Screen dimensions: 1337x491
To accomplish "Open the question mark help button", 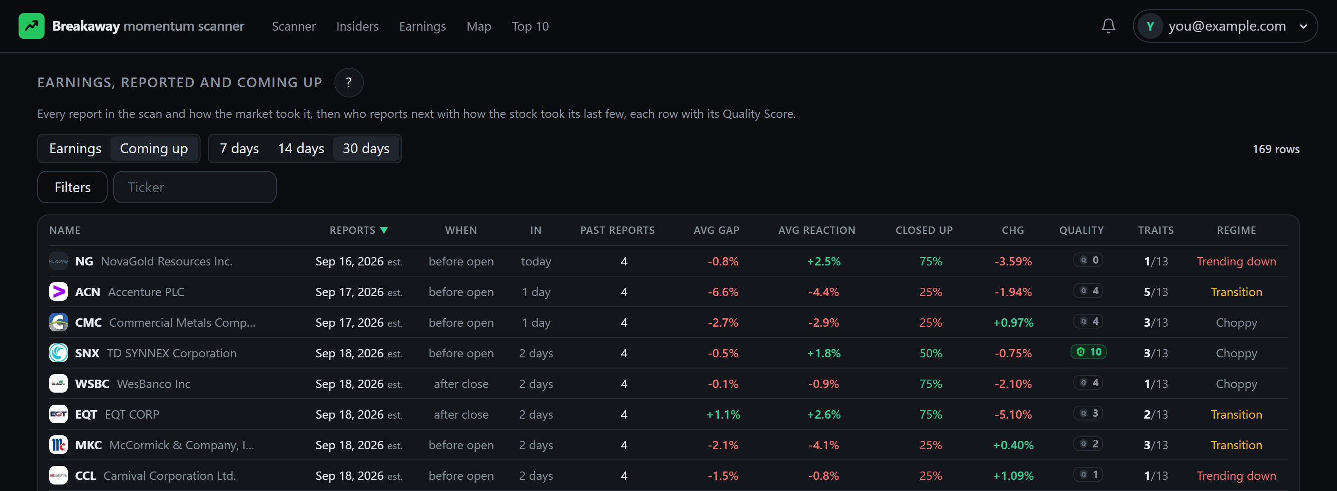I will tap(349, 83).
